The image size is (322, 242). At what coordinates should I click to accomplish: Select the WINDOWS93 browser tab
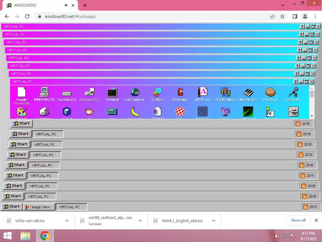[40, 5]
